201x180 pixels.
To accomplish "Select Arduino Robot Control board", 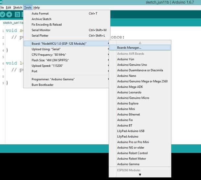I will click(140, 153).
